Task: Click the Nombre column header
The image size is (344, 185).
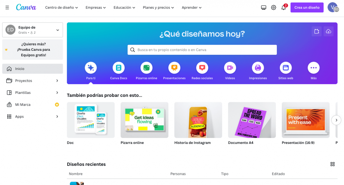Action: [76, 174]
